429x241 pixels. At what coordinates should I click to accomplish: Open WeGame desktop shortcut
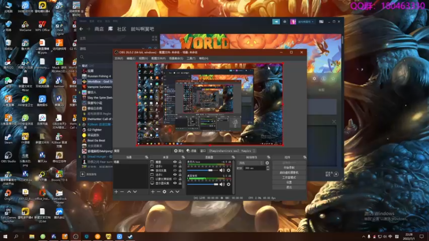[x=25, y=26]
